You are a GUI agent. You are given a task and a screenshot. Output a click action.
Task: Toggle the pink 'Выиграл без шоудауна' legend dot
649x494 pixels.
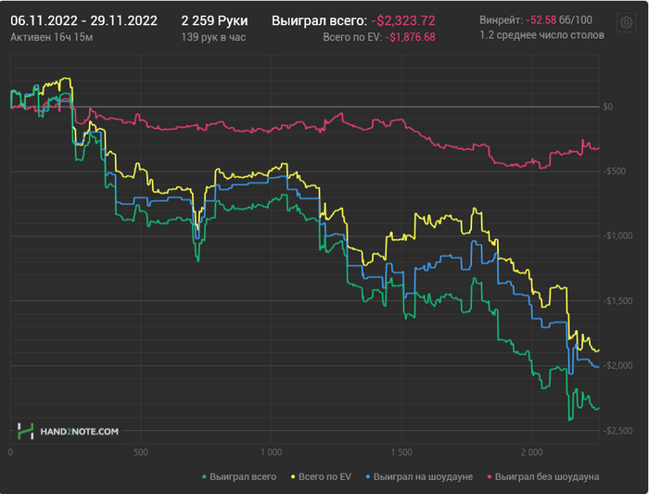490,477
